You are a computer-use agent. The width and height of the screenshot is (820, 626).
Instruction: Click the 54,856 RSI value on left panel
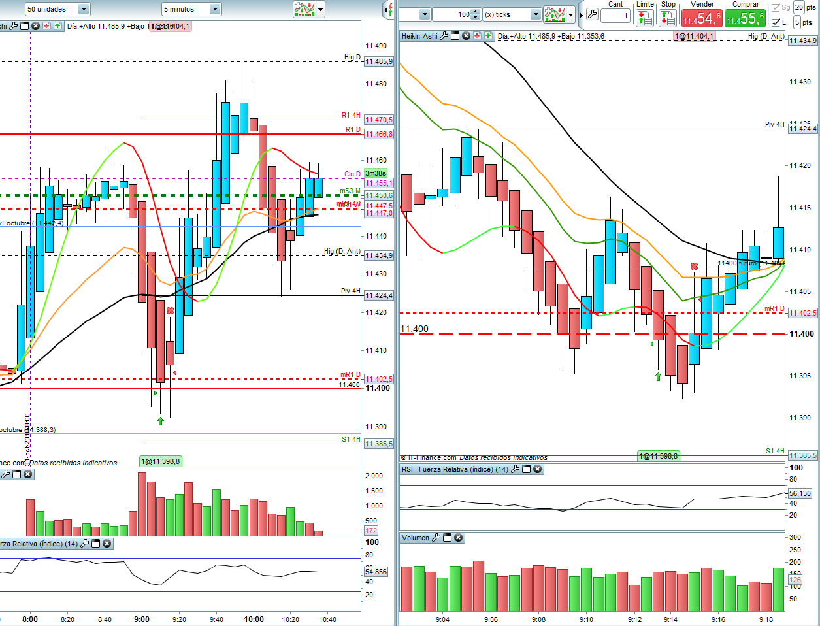tap(376, 572)
